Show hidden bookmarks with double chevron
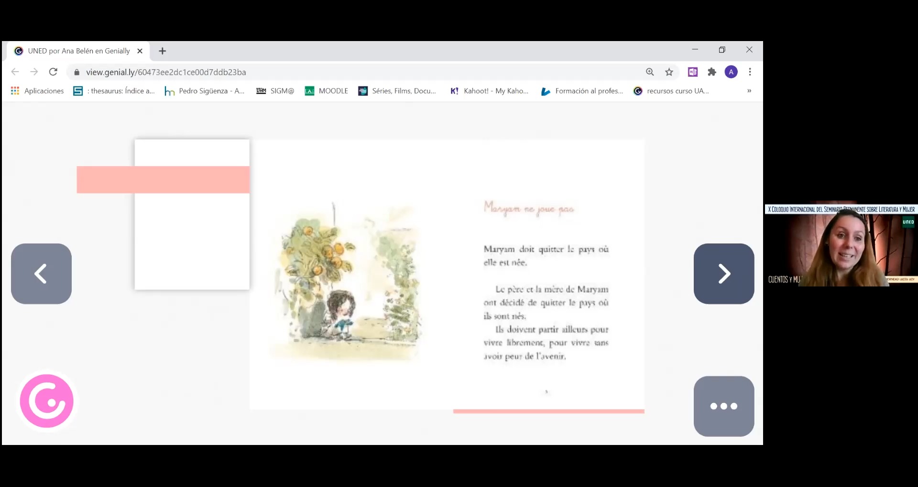Screen dimensions: 918x487 pyautogui.click(x=749, y=91)
